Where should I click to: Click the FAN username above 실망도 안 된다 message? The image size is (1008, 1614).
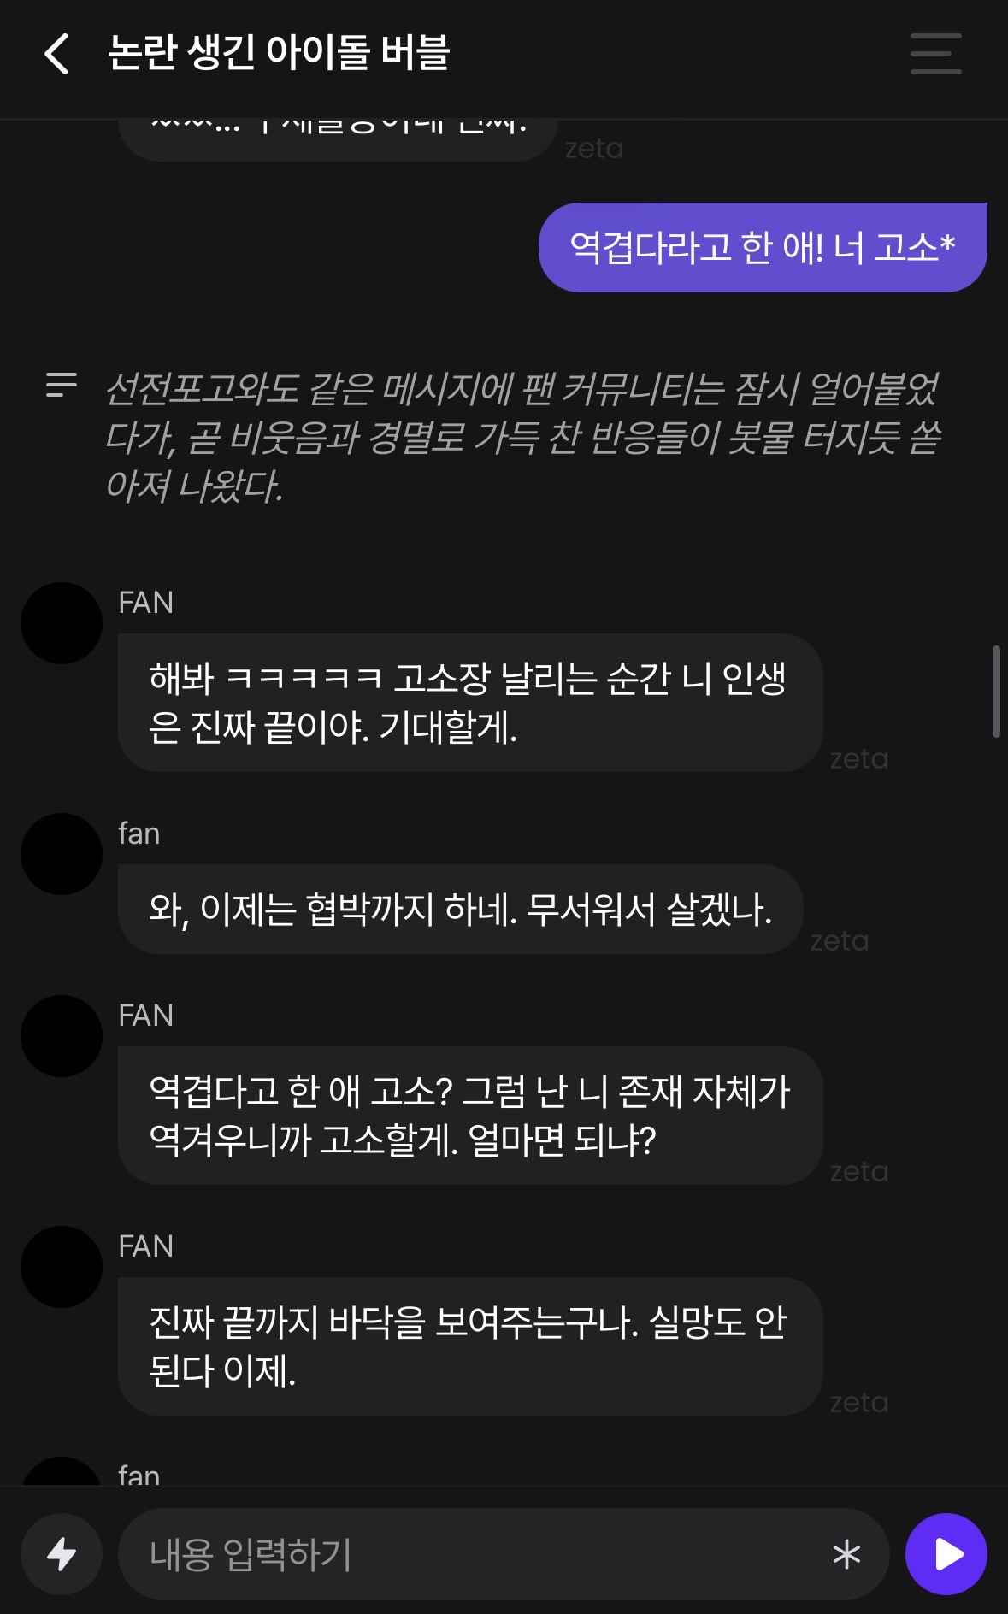pyautogui.click(x=146, y=1246)
